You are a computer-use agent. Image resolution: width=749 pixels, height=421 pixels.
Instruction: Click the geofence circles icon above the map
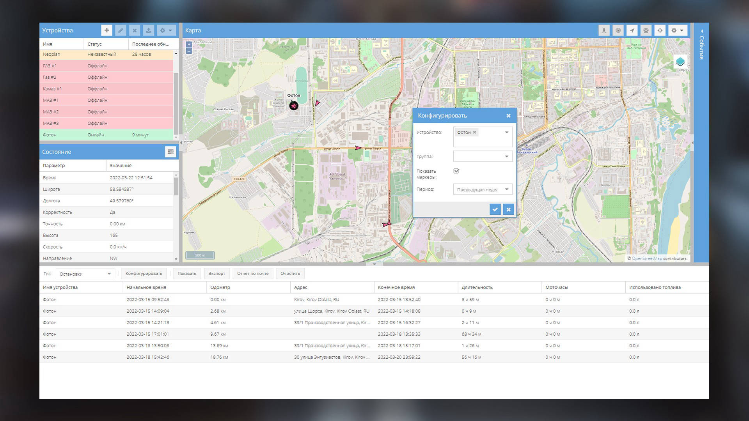click(x=618, y=30)
